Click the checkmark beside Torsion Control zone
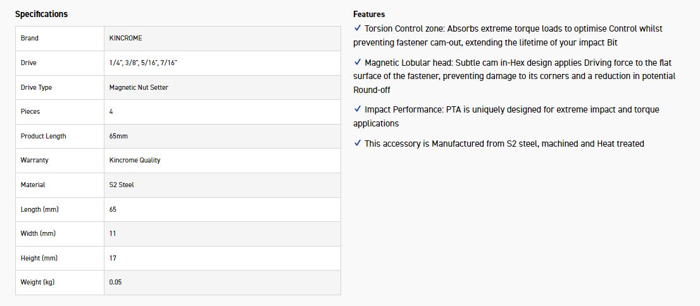The image size is (700, 306). point(358,28)
